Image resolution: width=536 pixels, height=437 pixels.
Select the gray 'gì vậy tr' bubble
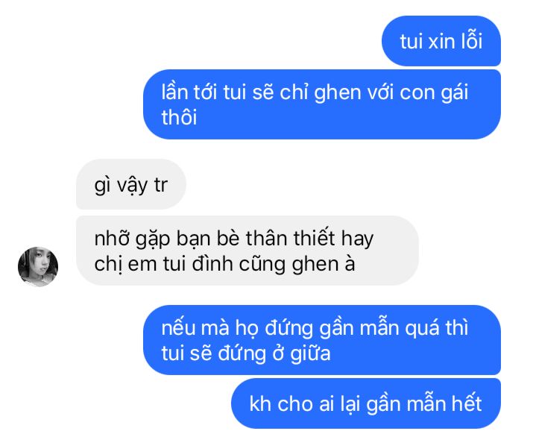tap(131, 184)
